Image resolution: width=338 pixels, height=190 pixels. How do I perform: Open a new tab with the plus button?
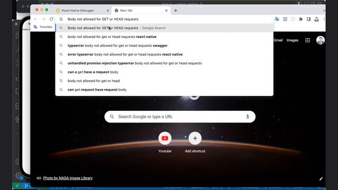(176, 11)
